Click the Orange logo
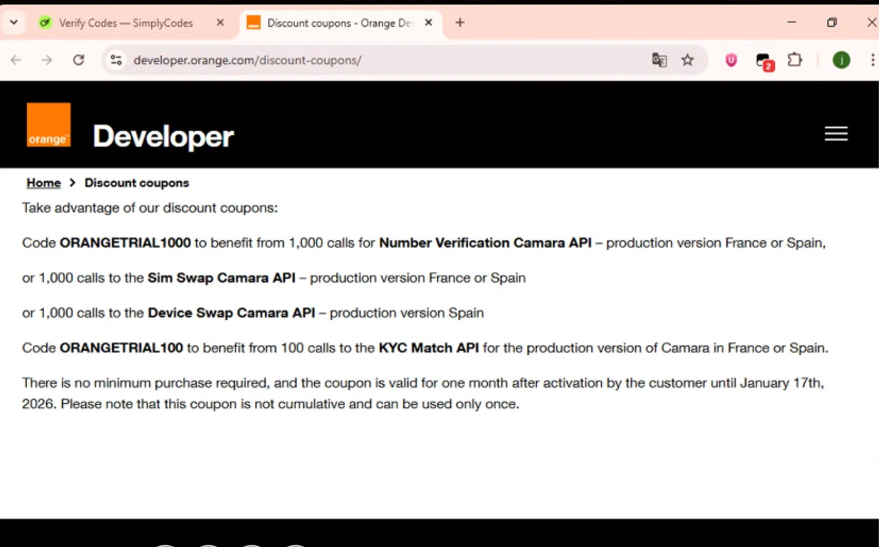 [49, 125]
